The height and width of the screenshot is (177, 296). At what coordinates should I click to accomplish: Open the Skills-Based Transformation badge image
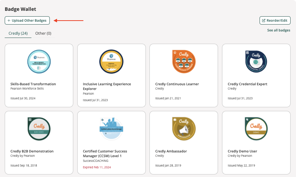(x=39, y=61)
